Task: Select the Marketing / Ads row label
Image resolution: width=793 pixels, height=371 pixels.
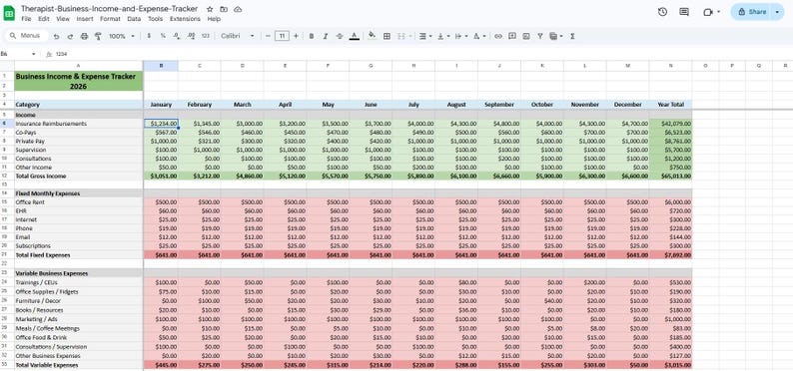Action: pyautogui.click(x=78, y=319)
